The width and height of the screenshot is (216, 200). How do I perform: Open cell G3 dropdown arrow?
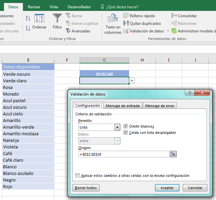(132, 80)
